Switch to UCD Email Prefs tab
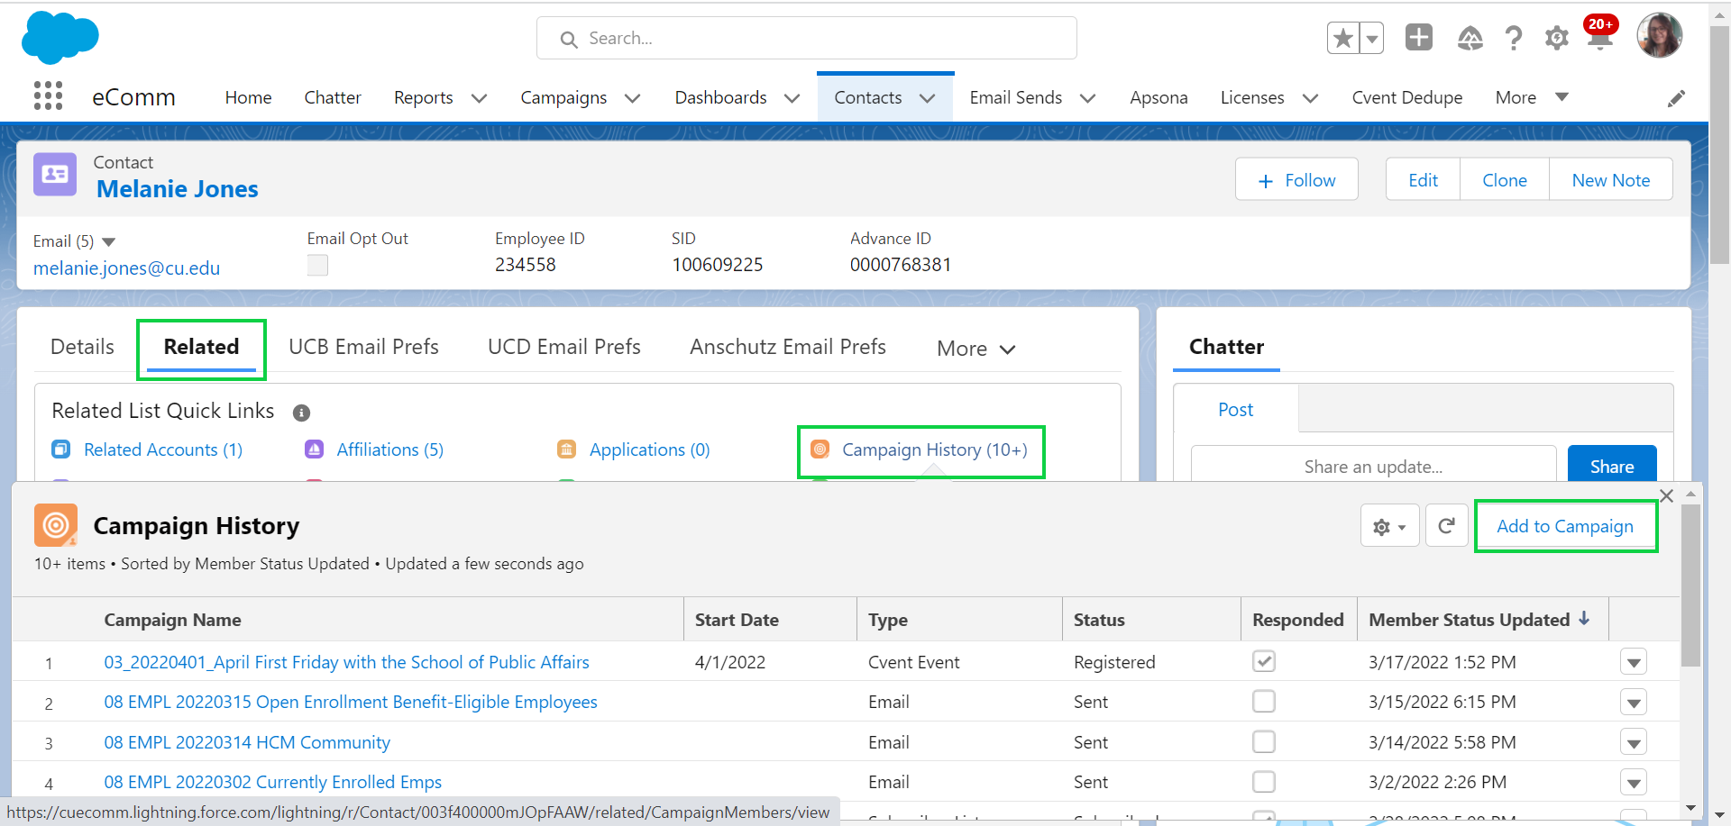This screenshot has height=826, width=1731. [563, 347]
